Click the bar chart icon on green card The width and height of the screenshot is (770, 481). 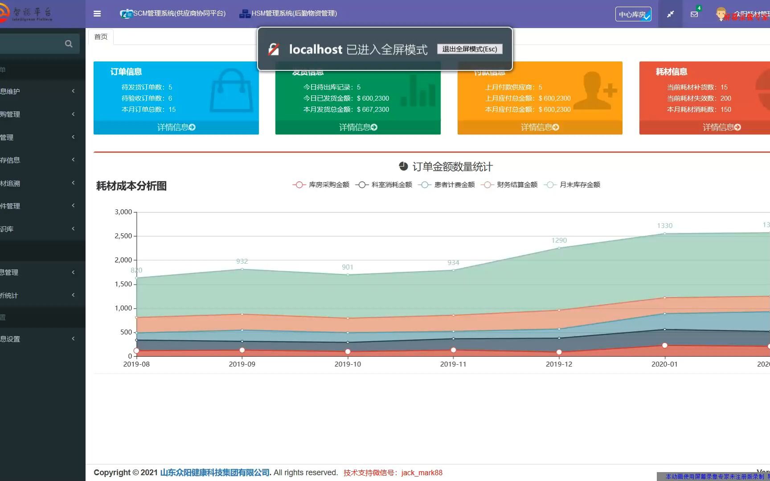[418, 91]
